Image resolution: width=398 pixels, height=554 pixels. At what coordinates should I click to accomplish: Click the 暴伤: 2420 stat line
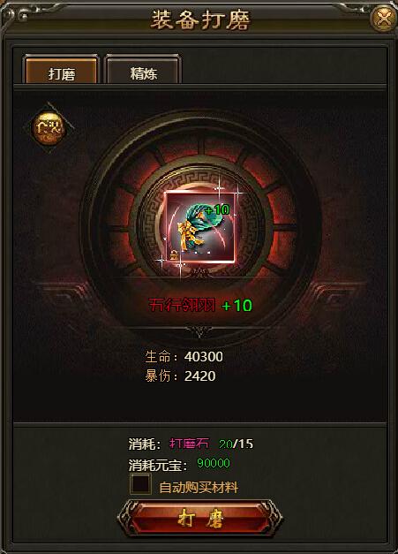pyautogui.click(x=180, y=376)
